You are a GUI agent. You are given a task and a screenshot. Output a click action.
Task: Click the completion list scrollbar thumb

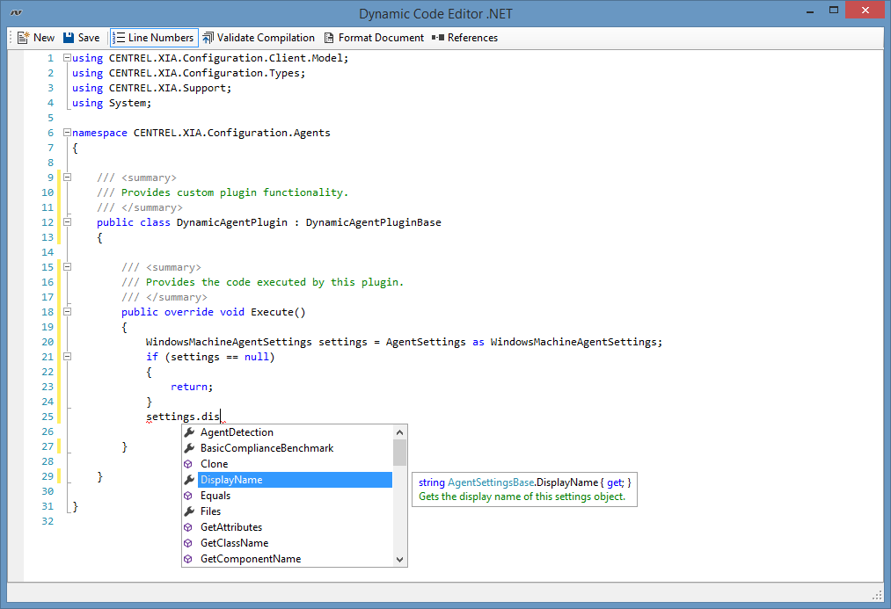399,453
